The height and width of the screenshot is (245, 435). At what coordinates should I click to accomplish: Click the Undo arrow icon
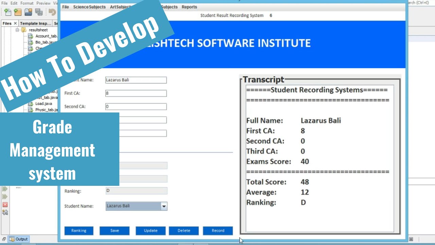pyautogui.click(x=52, y=13)
